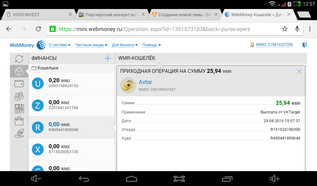
Task: Open the shopping bag icon in sidebar
Action: 19,121
